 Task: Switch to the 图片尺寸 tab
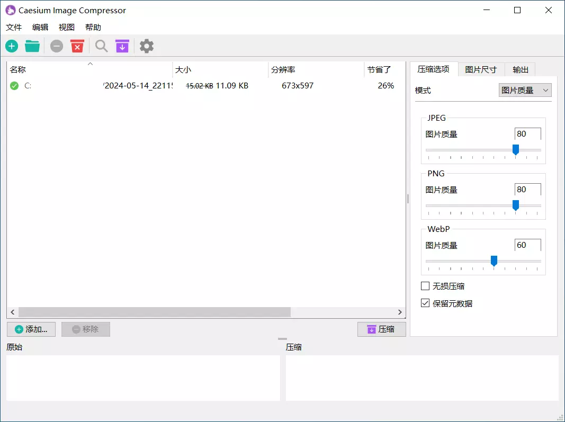click(x=481, y=69)
